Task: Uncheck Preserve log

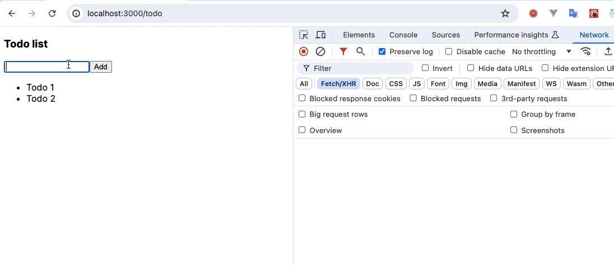Action: (382, 51)
